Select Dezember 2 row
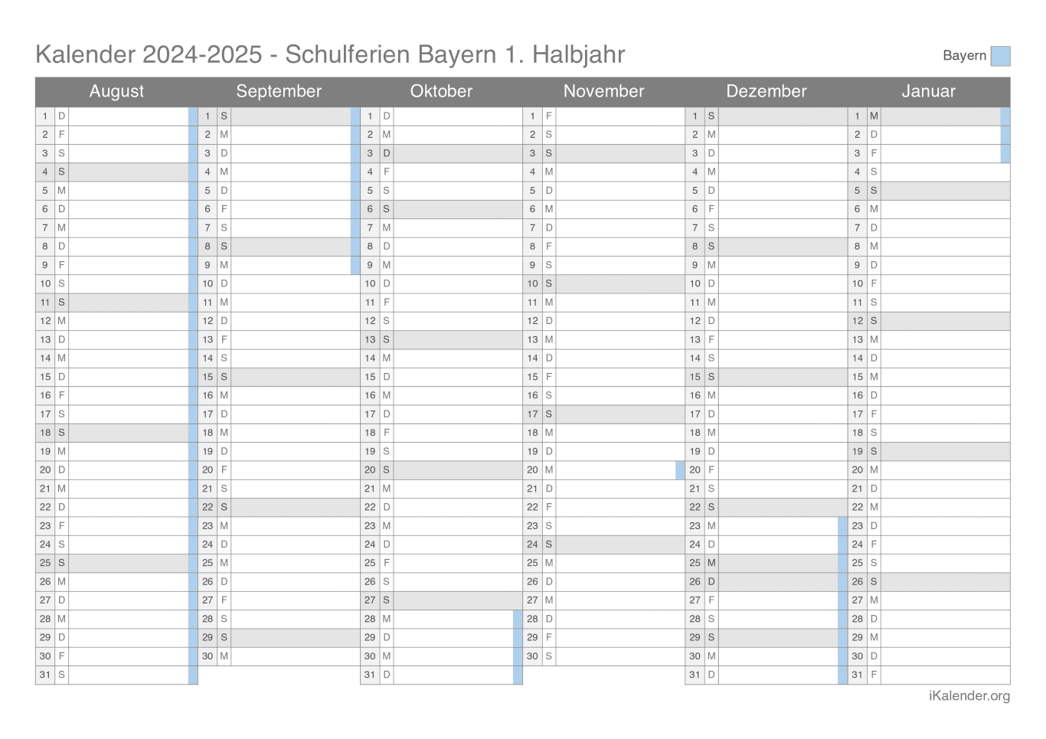The image size is (1046, 739). [x=766, y=135]
